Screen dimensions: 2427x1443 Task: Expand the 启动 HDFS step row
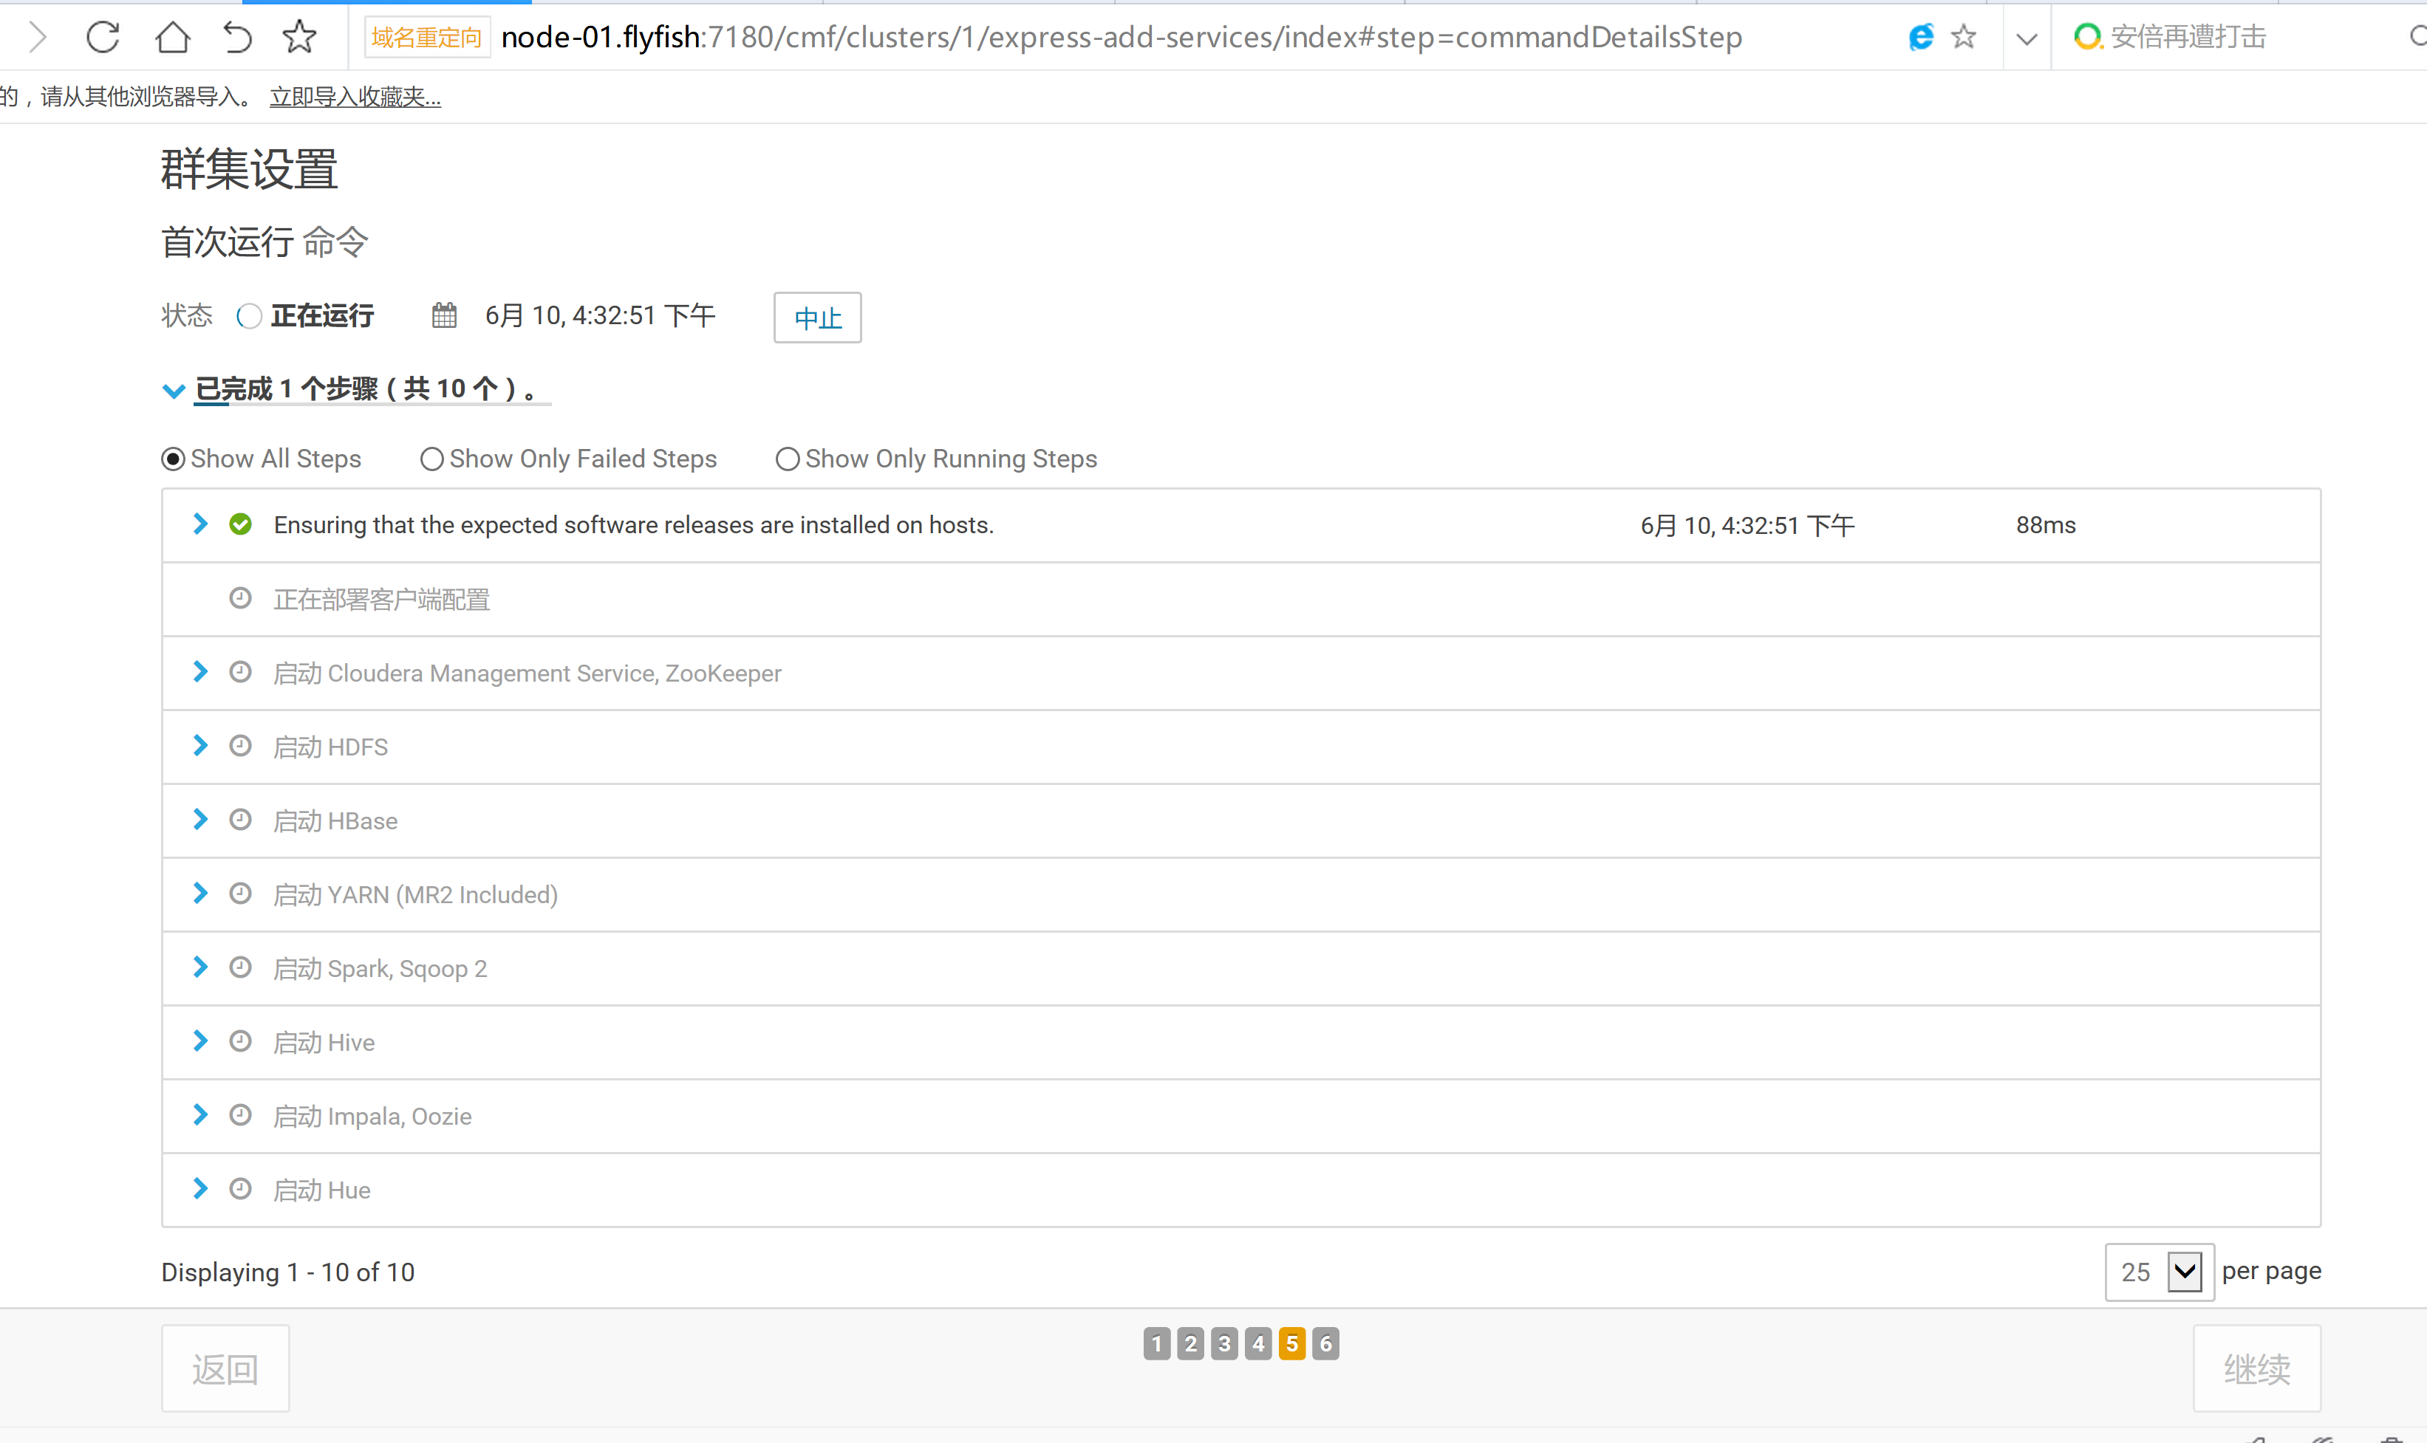click(x=200, y=746)
